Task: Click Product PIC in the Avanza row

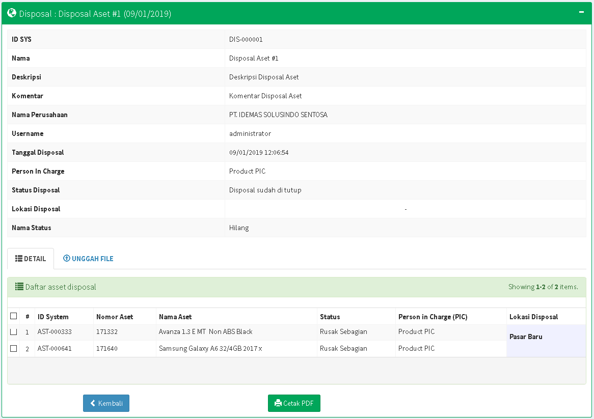Action: point(416,331)
